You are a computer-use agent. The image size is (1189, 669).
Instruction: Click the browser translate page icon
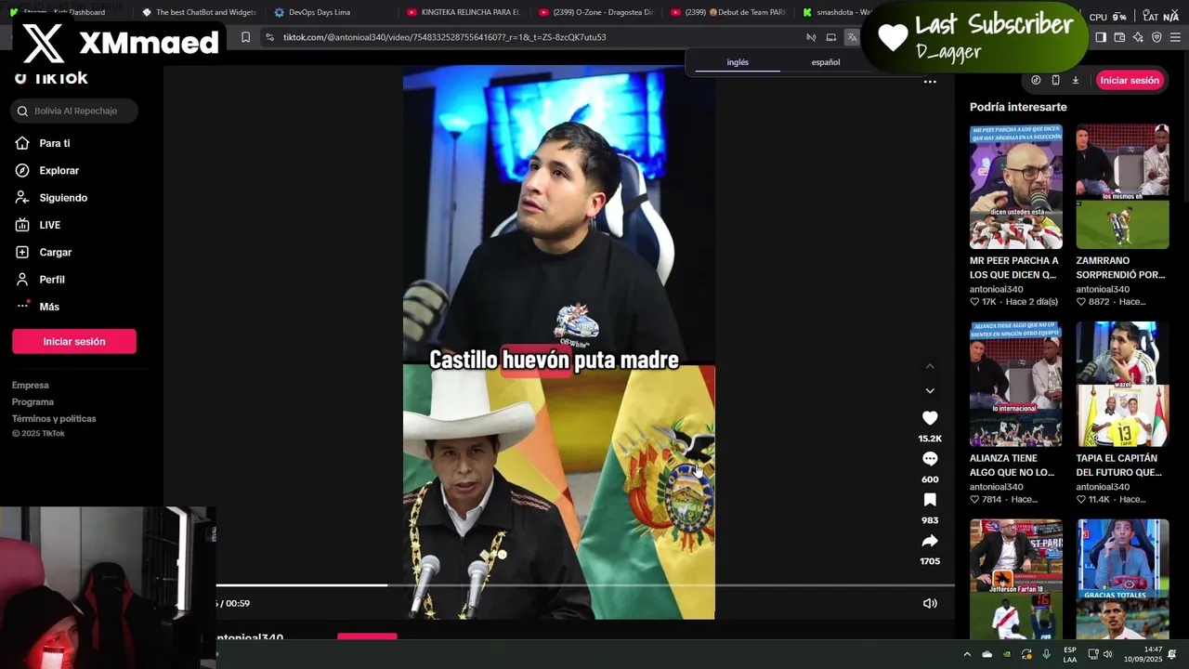point(852,37)
